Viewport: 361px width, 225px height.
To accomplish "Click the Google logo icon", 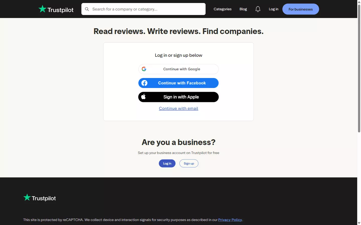I will (144, 69).
